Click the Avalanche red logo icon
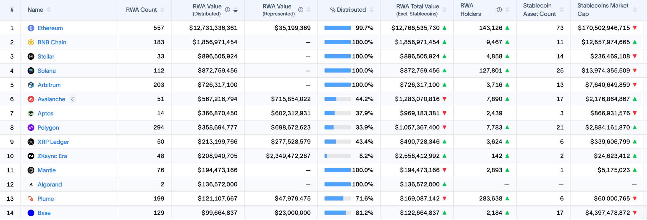Image resolution: width=647 pixels, height=220 pixels. click(x=31, y=99)
